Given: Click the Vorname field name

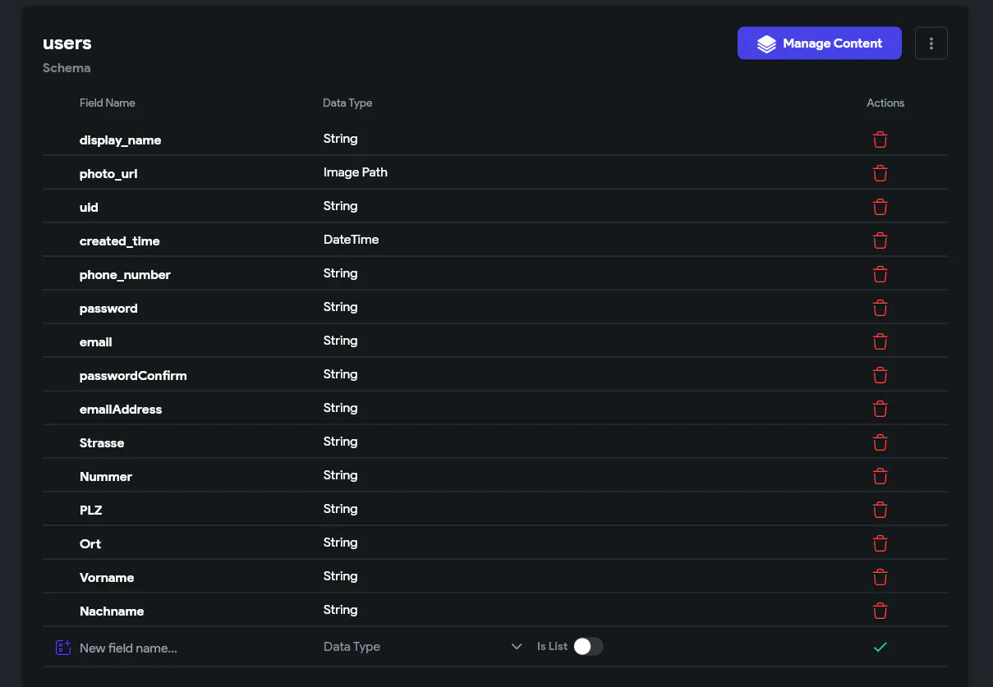Looking at the screenshot, I should 107,578.
